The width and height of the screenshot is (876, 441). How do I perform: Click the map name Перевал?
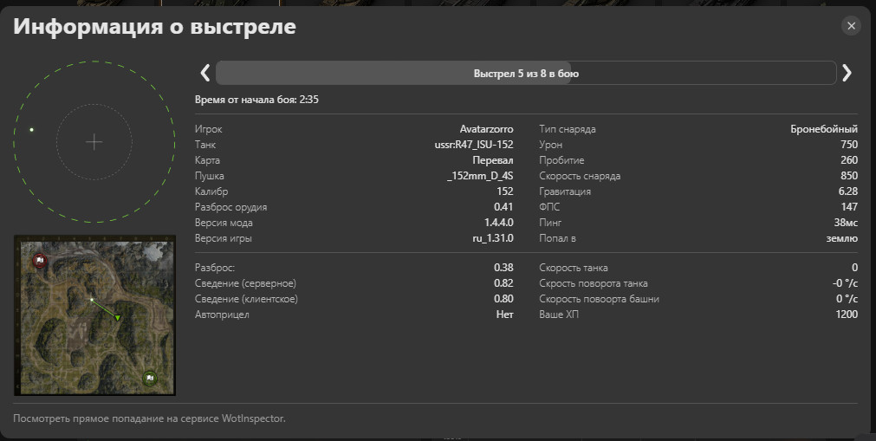click(492, 160)
